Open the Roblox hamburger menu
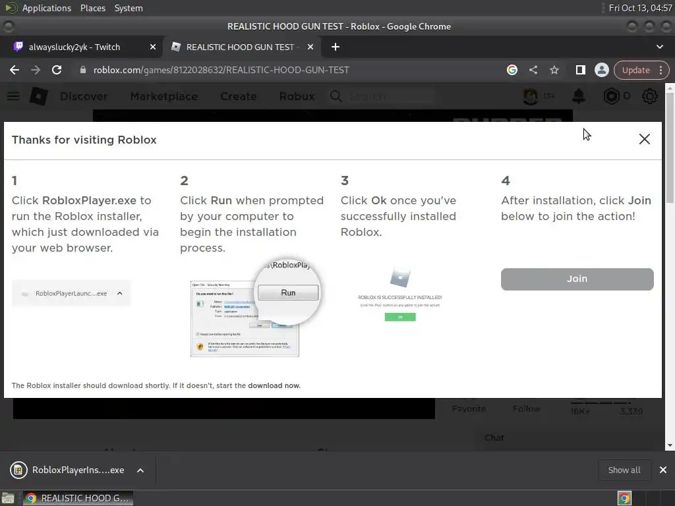Viewport: 675px width, 506px height. 13,96
